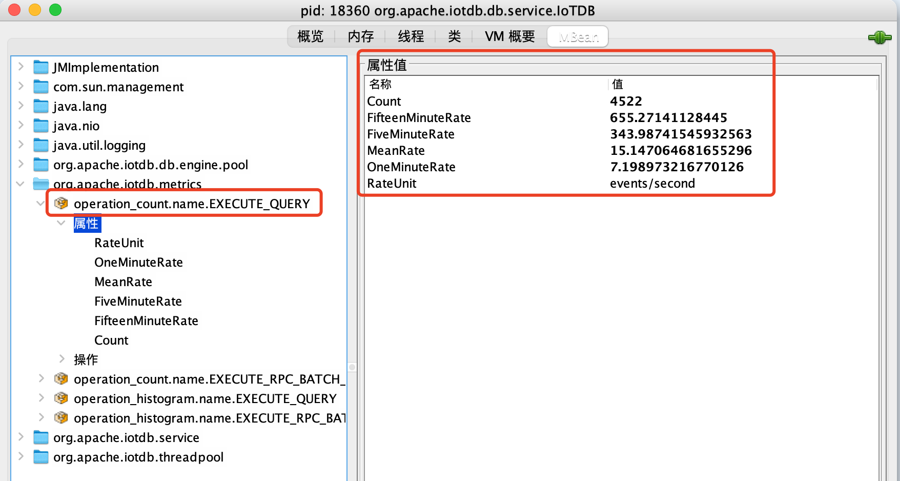Expand the org.apache.iotdb.threadpool node
The width and height of the screenshot is (900, 481).
coord(21,456)
